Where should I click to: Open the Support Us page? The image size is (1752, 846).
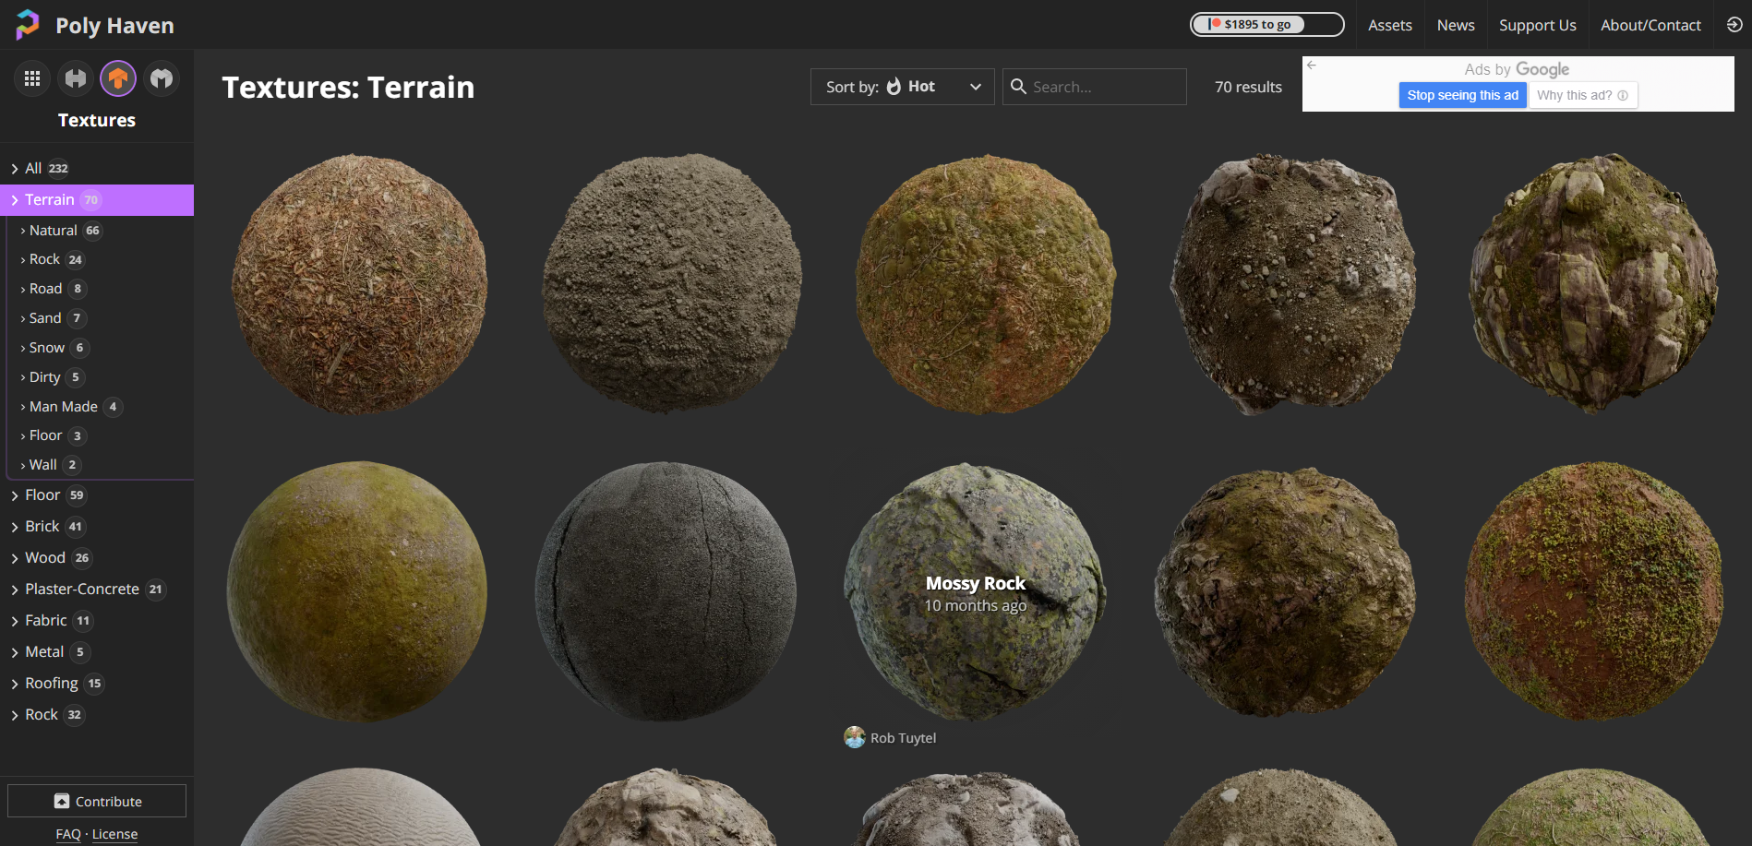click(1538, 25)
